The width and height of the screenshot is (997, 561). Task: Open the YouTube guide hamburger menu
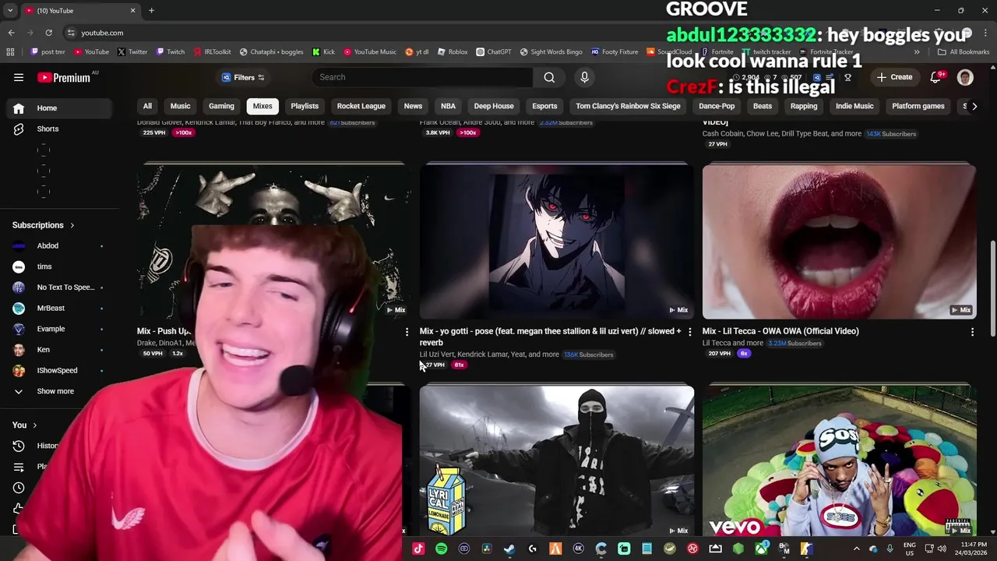tap(19, 77)
